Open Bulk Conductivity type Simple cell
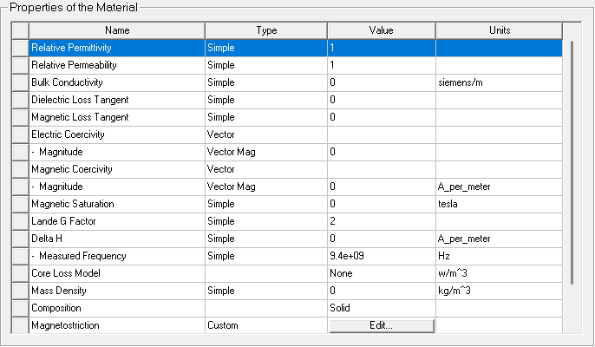The image size is (595, 347). 266,82
